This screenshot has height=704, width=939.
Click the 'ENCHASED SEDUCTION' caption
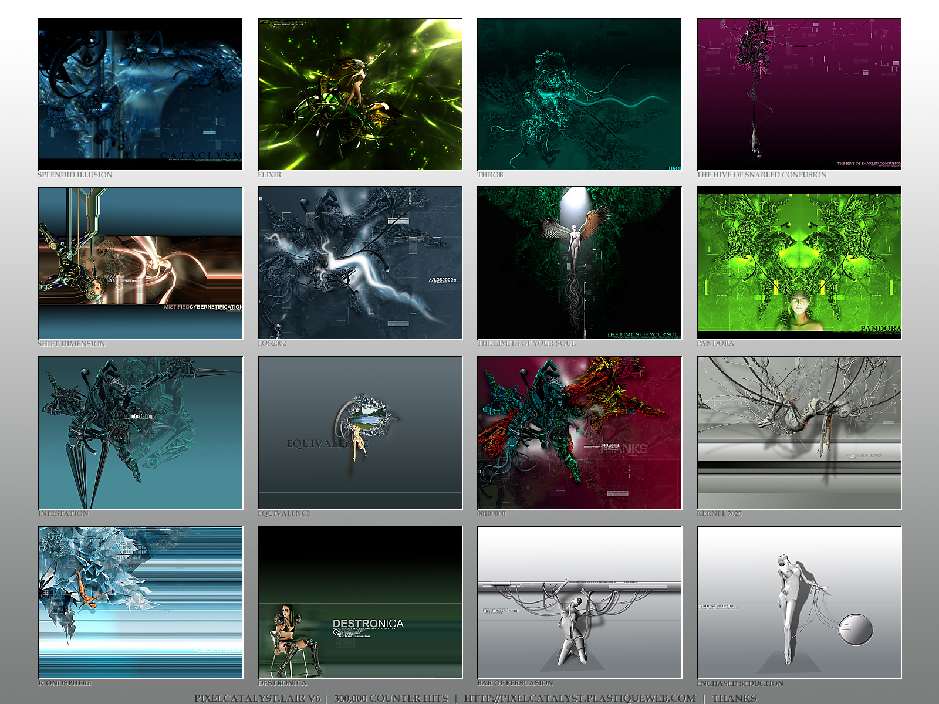(x=740, y=683)
